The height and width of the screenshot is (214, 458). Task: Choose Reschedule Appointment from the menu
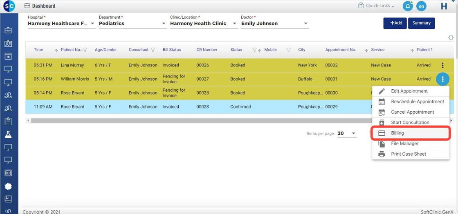coord(417,101)
